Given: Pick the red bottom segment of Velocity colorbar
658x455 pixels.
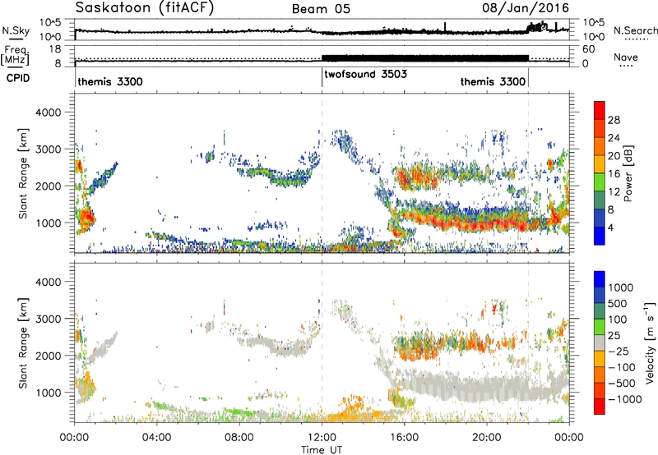Looking at the screenshot, I should 600,406.
